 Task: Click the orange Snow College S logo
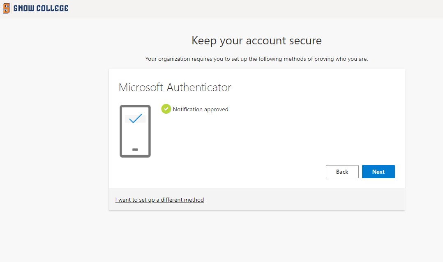pyautogui.click(x=6, y=8)
